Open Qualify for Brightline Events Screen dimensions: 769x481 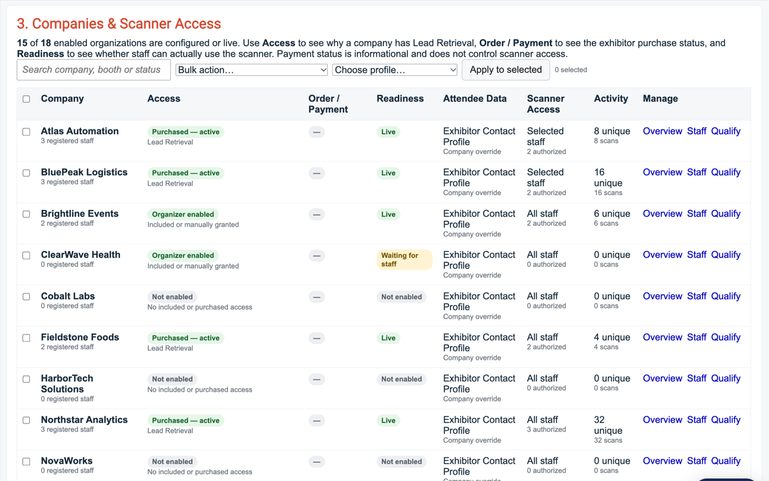[x=726, y=214]
